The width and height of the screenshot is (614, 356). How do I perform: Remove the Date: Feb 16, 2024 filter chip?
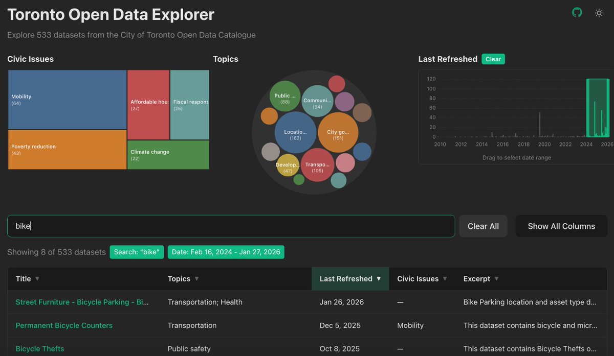point(226,252)
